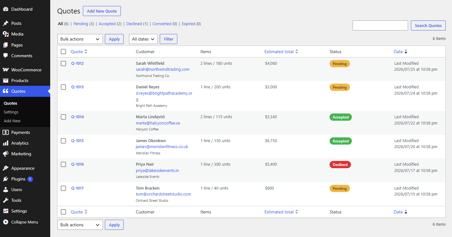
Task: Click the Products archive icon
Action: point(6,80)
